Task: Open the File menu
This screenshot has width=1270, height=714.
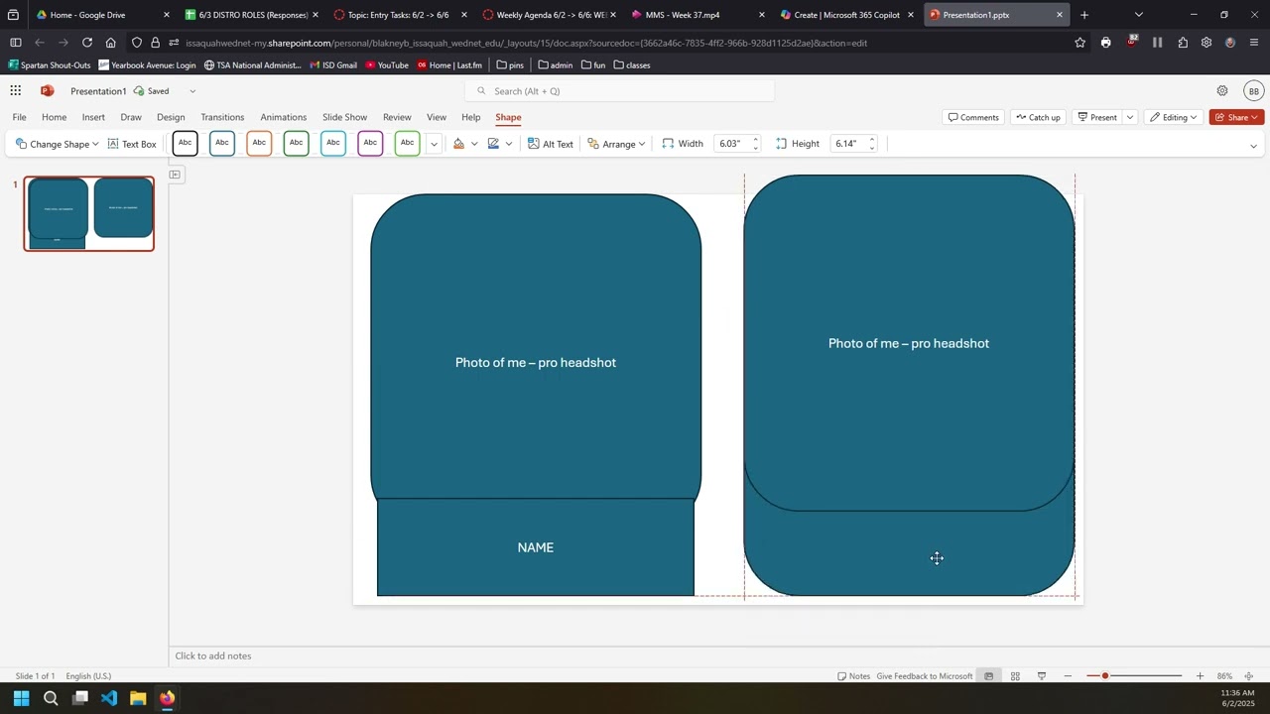Action: click(19, 117)
